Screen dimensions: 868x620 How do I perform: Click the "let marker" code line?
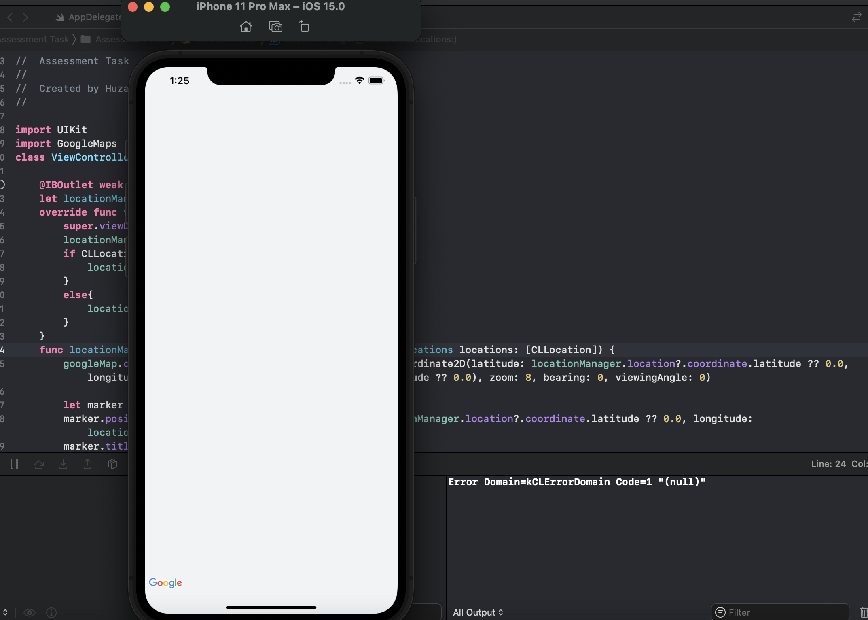(93, 405)
